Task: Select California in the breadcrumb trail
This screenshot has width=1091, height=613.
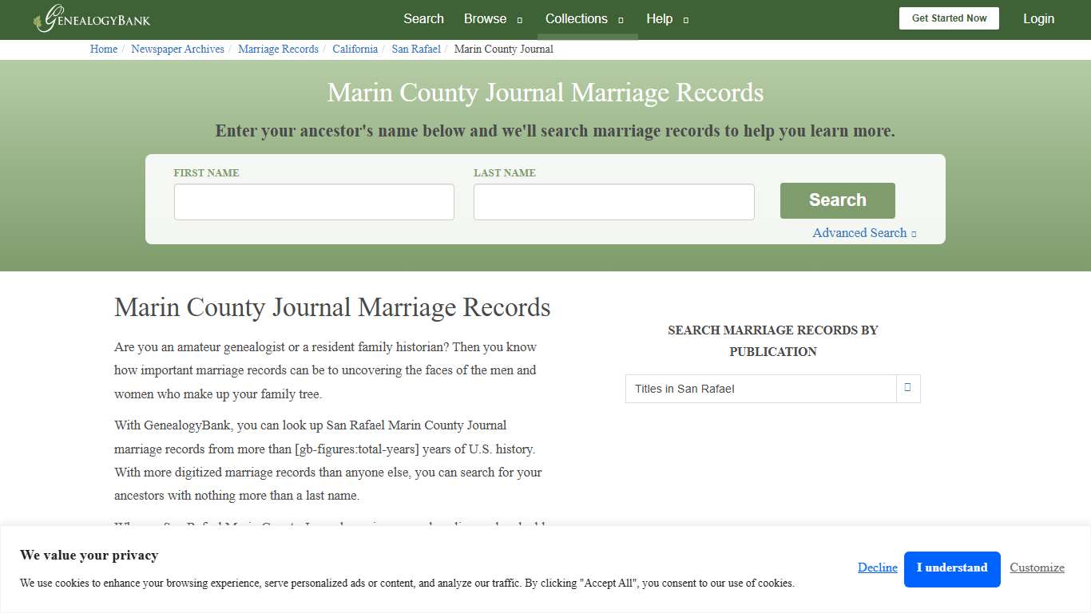Action: pyautogui.click(x=355, y=49)
